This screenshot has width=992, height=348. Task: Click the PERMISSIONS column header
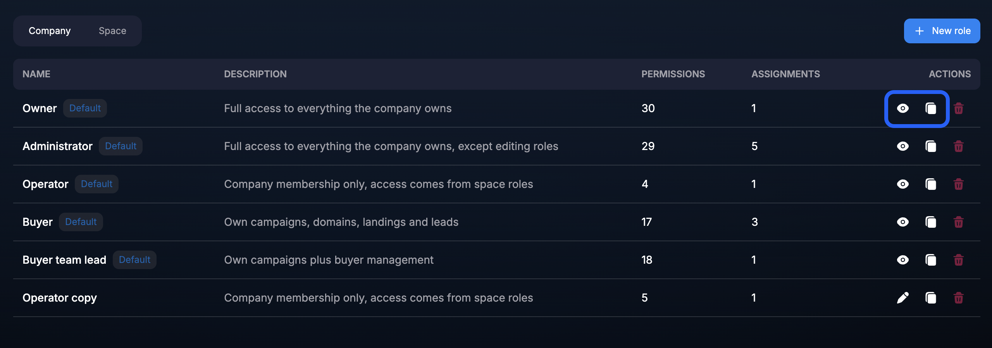pyautogui.click(x=673, y=74)
